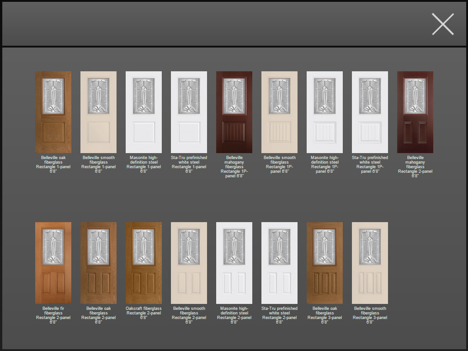The width and height of the screenshot is (468, 351).
Task: Select the Belleville oak fiberglass 1-panel door image
Action: coord(53,112)
